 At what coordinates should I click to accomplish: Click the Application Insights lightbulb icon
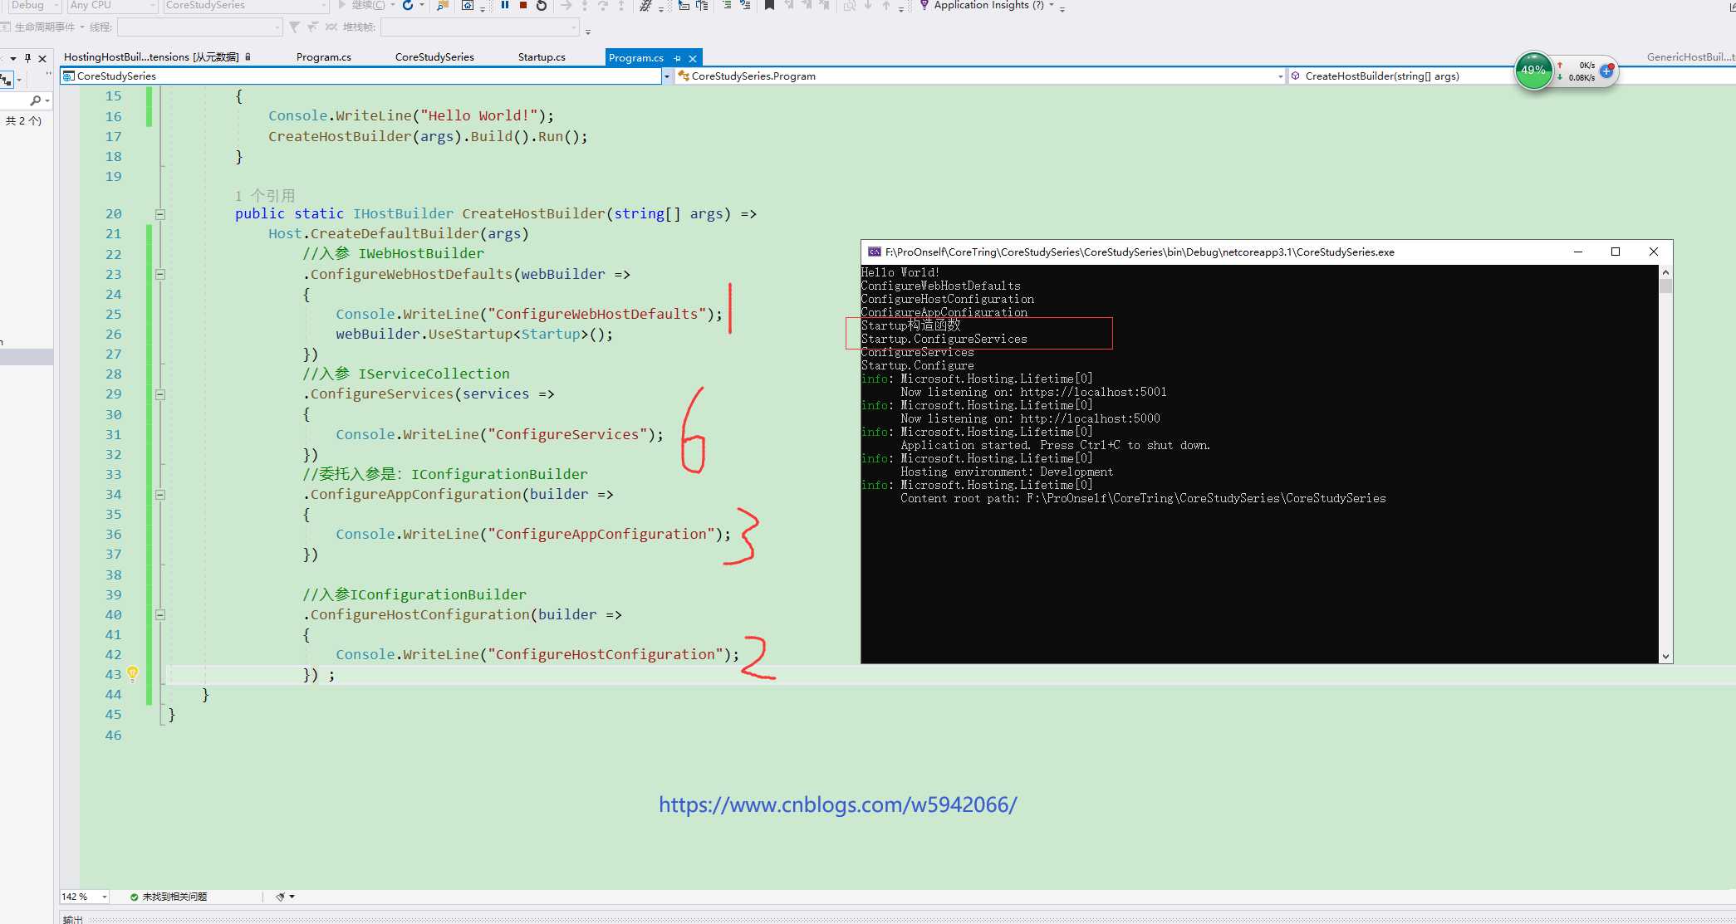[924, 5]
